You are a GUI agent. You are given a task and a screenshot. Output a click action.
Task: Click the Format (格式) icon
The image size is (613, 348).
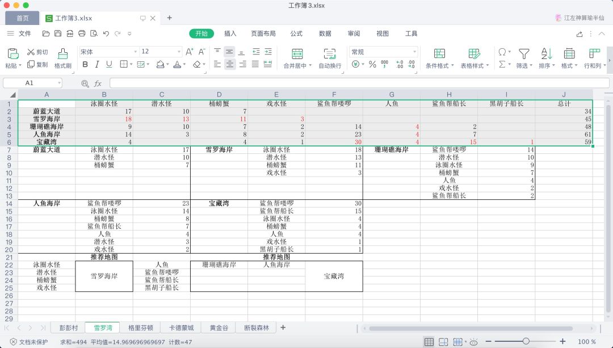coord(569,54)
